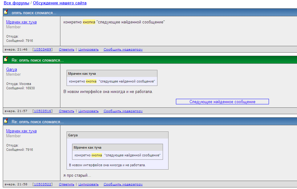This screenshot has width=297, height=189.
Task: Click 'Сообщить модератору' under the 21:58 post
Action: pyautogui.click(x=123, y=184)
